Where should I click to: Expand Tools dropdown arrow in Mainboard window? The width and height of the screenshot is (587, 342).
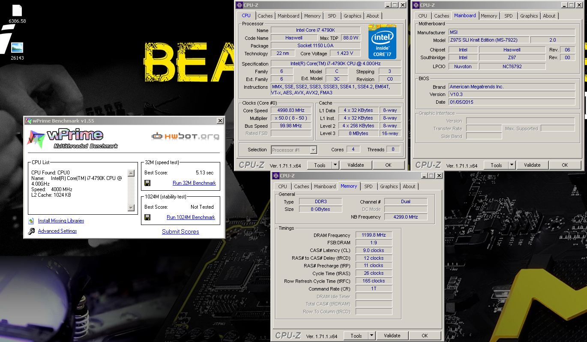[512, 165]
